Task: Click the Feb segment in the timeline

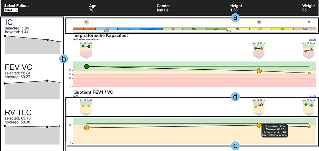Action: click(x=173, y=29)
